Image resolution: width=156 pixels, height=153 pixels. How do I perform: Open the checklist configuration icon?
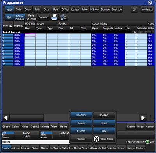pyautogui.click(x=64, y=17)
